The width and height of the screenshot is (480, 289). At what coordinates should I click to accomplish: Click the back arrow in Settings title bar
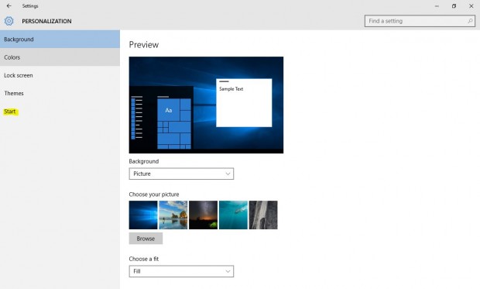click(x=9, y=6)
